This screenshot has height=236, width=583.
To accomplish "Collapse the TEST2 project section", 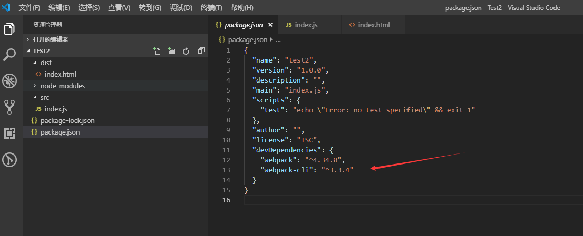I will click(27, 51).
